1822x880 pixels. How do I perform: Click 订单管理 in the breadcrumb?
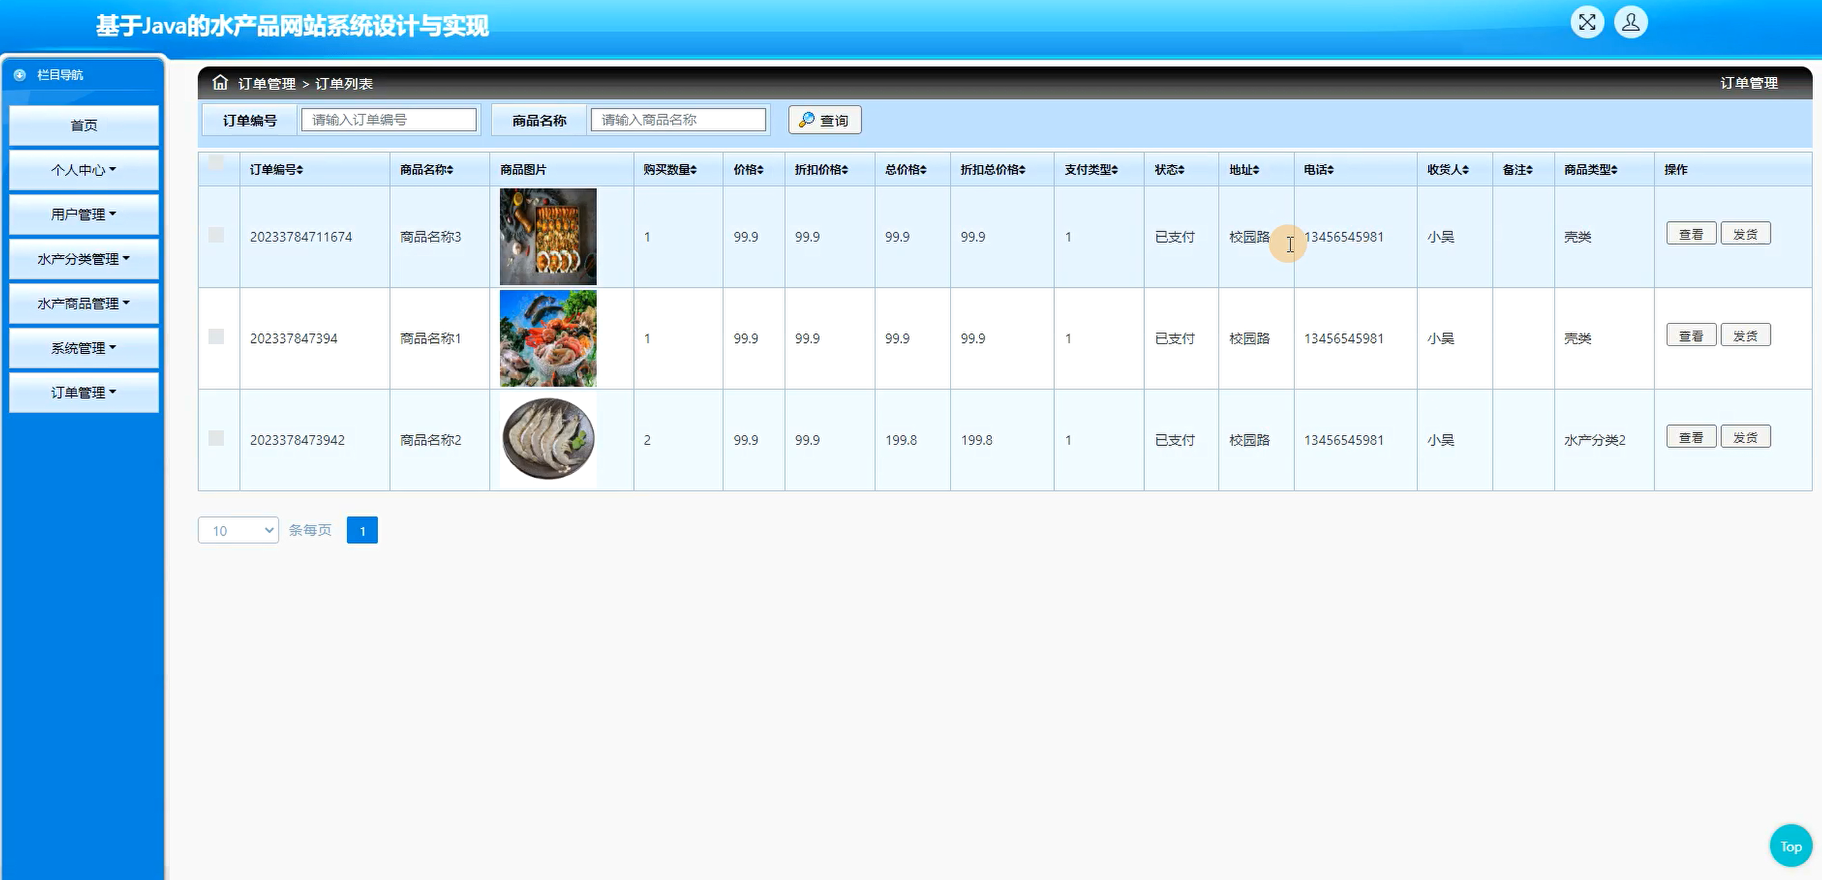tap(267, 83)
